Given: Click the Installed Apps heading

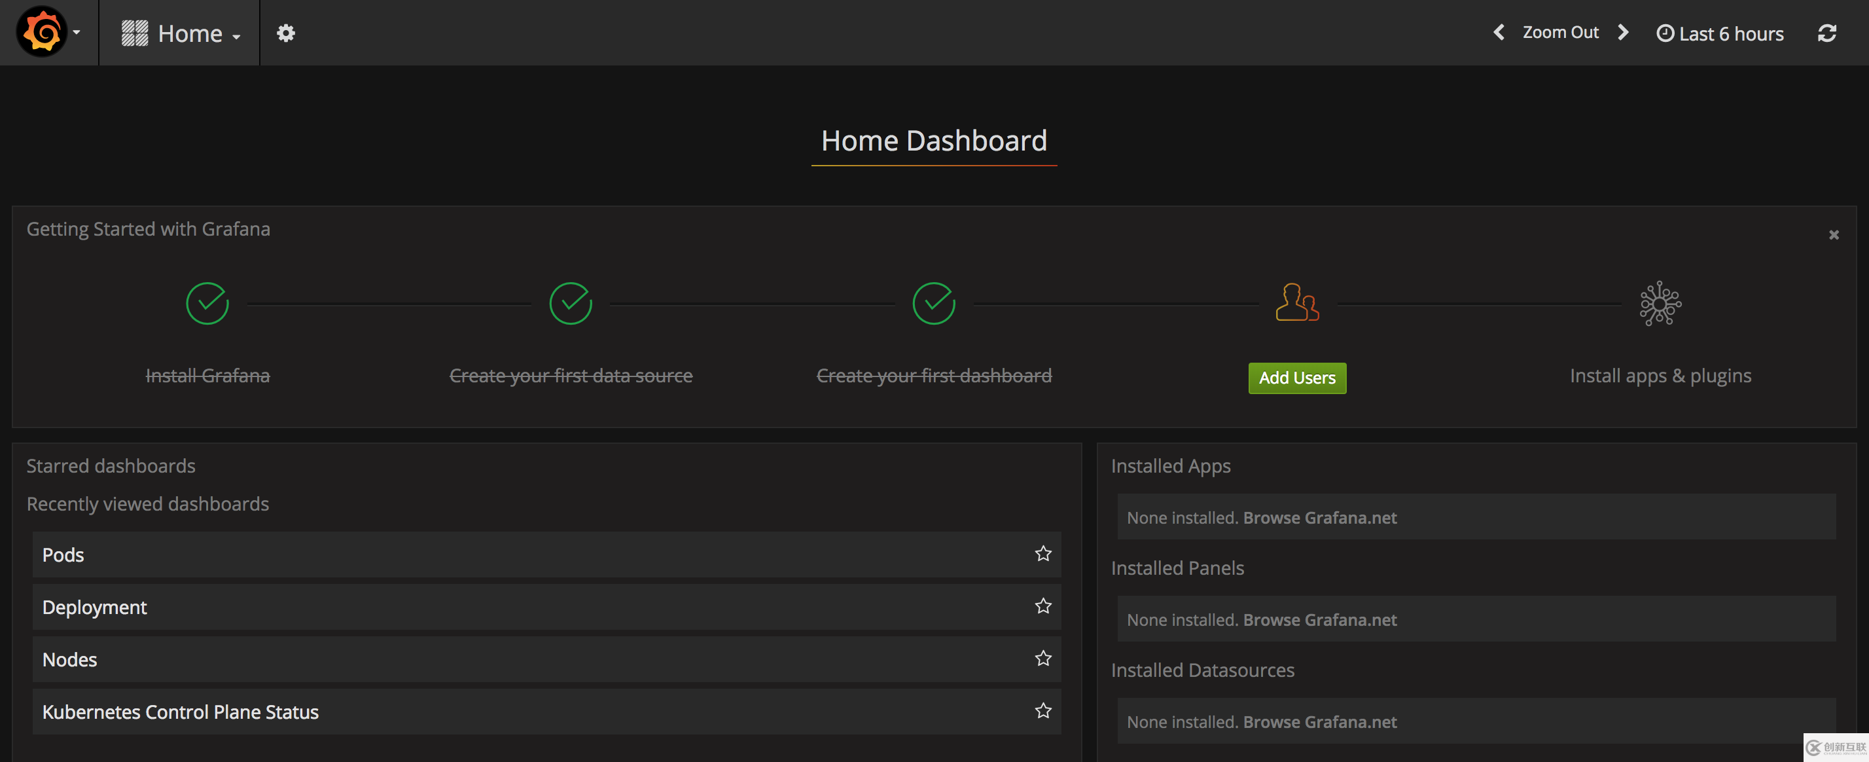Looking at the screenshot, I should click(x=1170, y=466).
